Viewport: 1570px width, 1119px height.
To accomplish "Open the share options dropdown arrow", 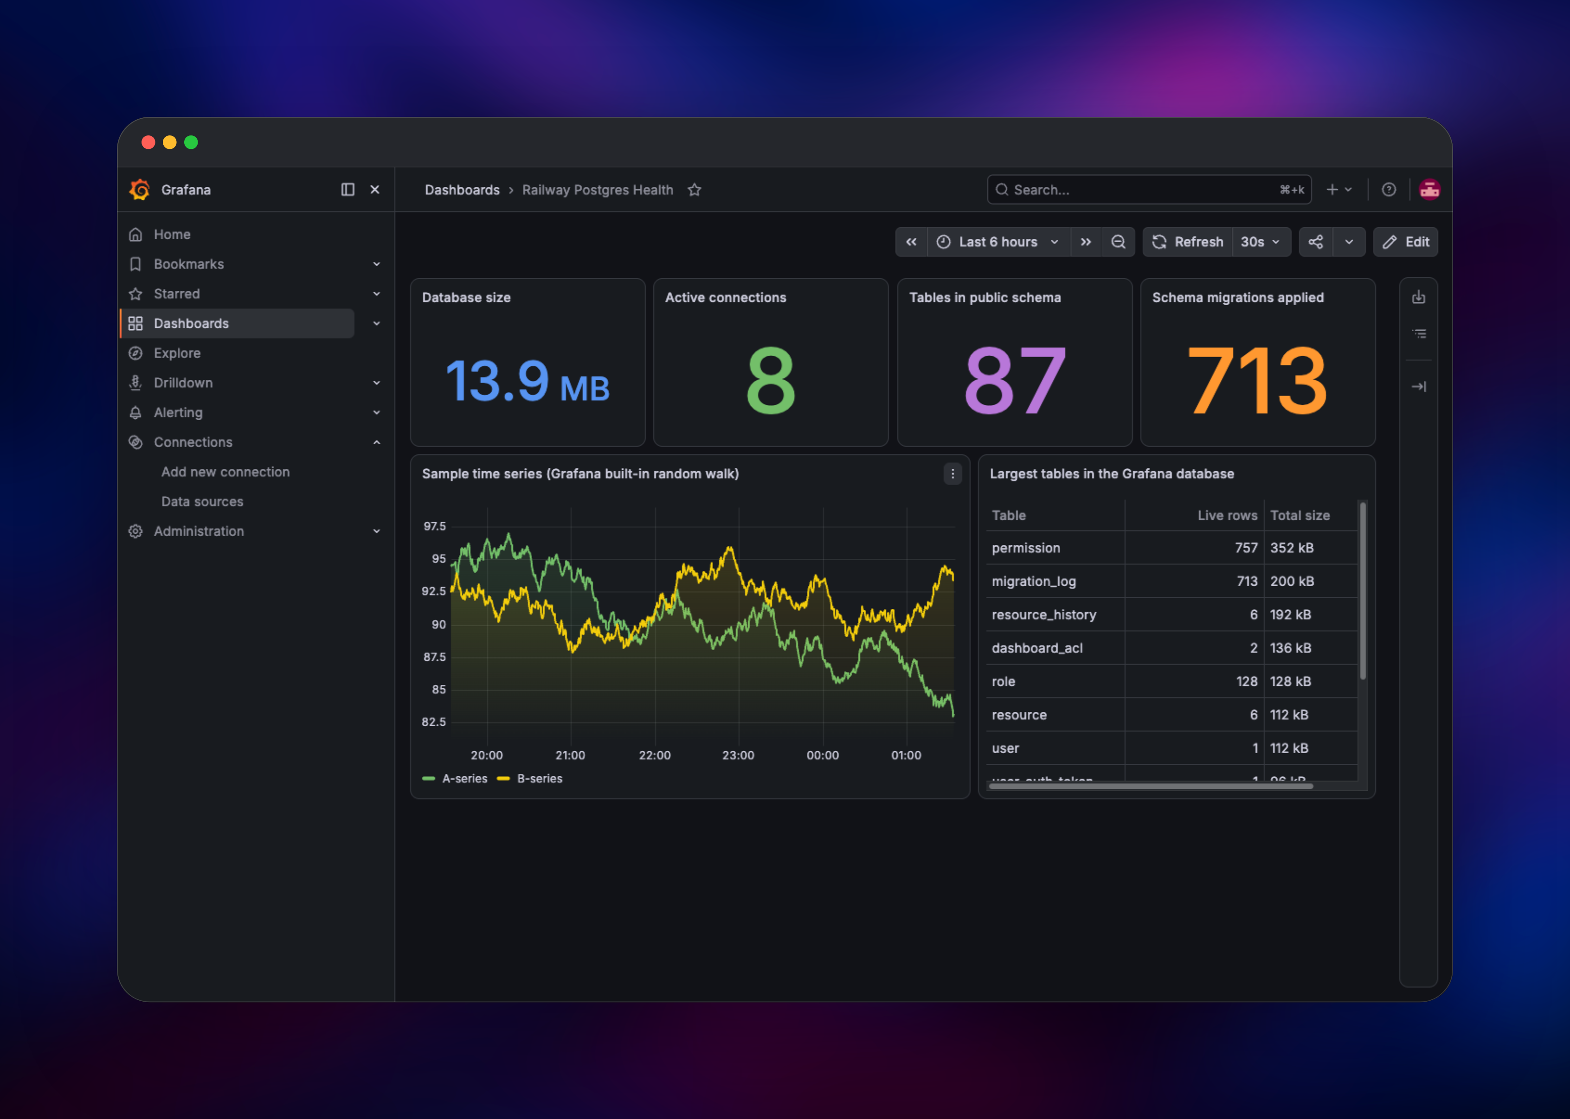I will click(x=1349, y=242).
